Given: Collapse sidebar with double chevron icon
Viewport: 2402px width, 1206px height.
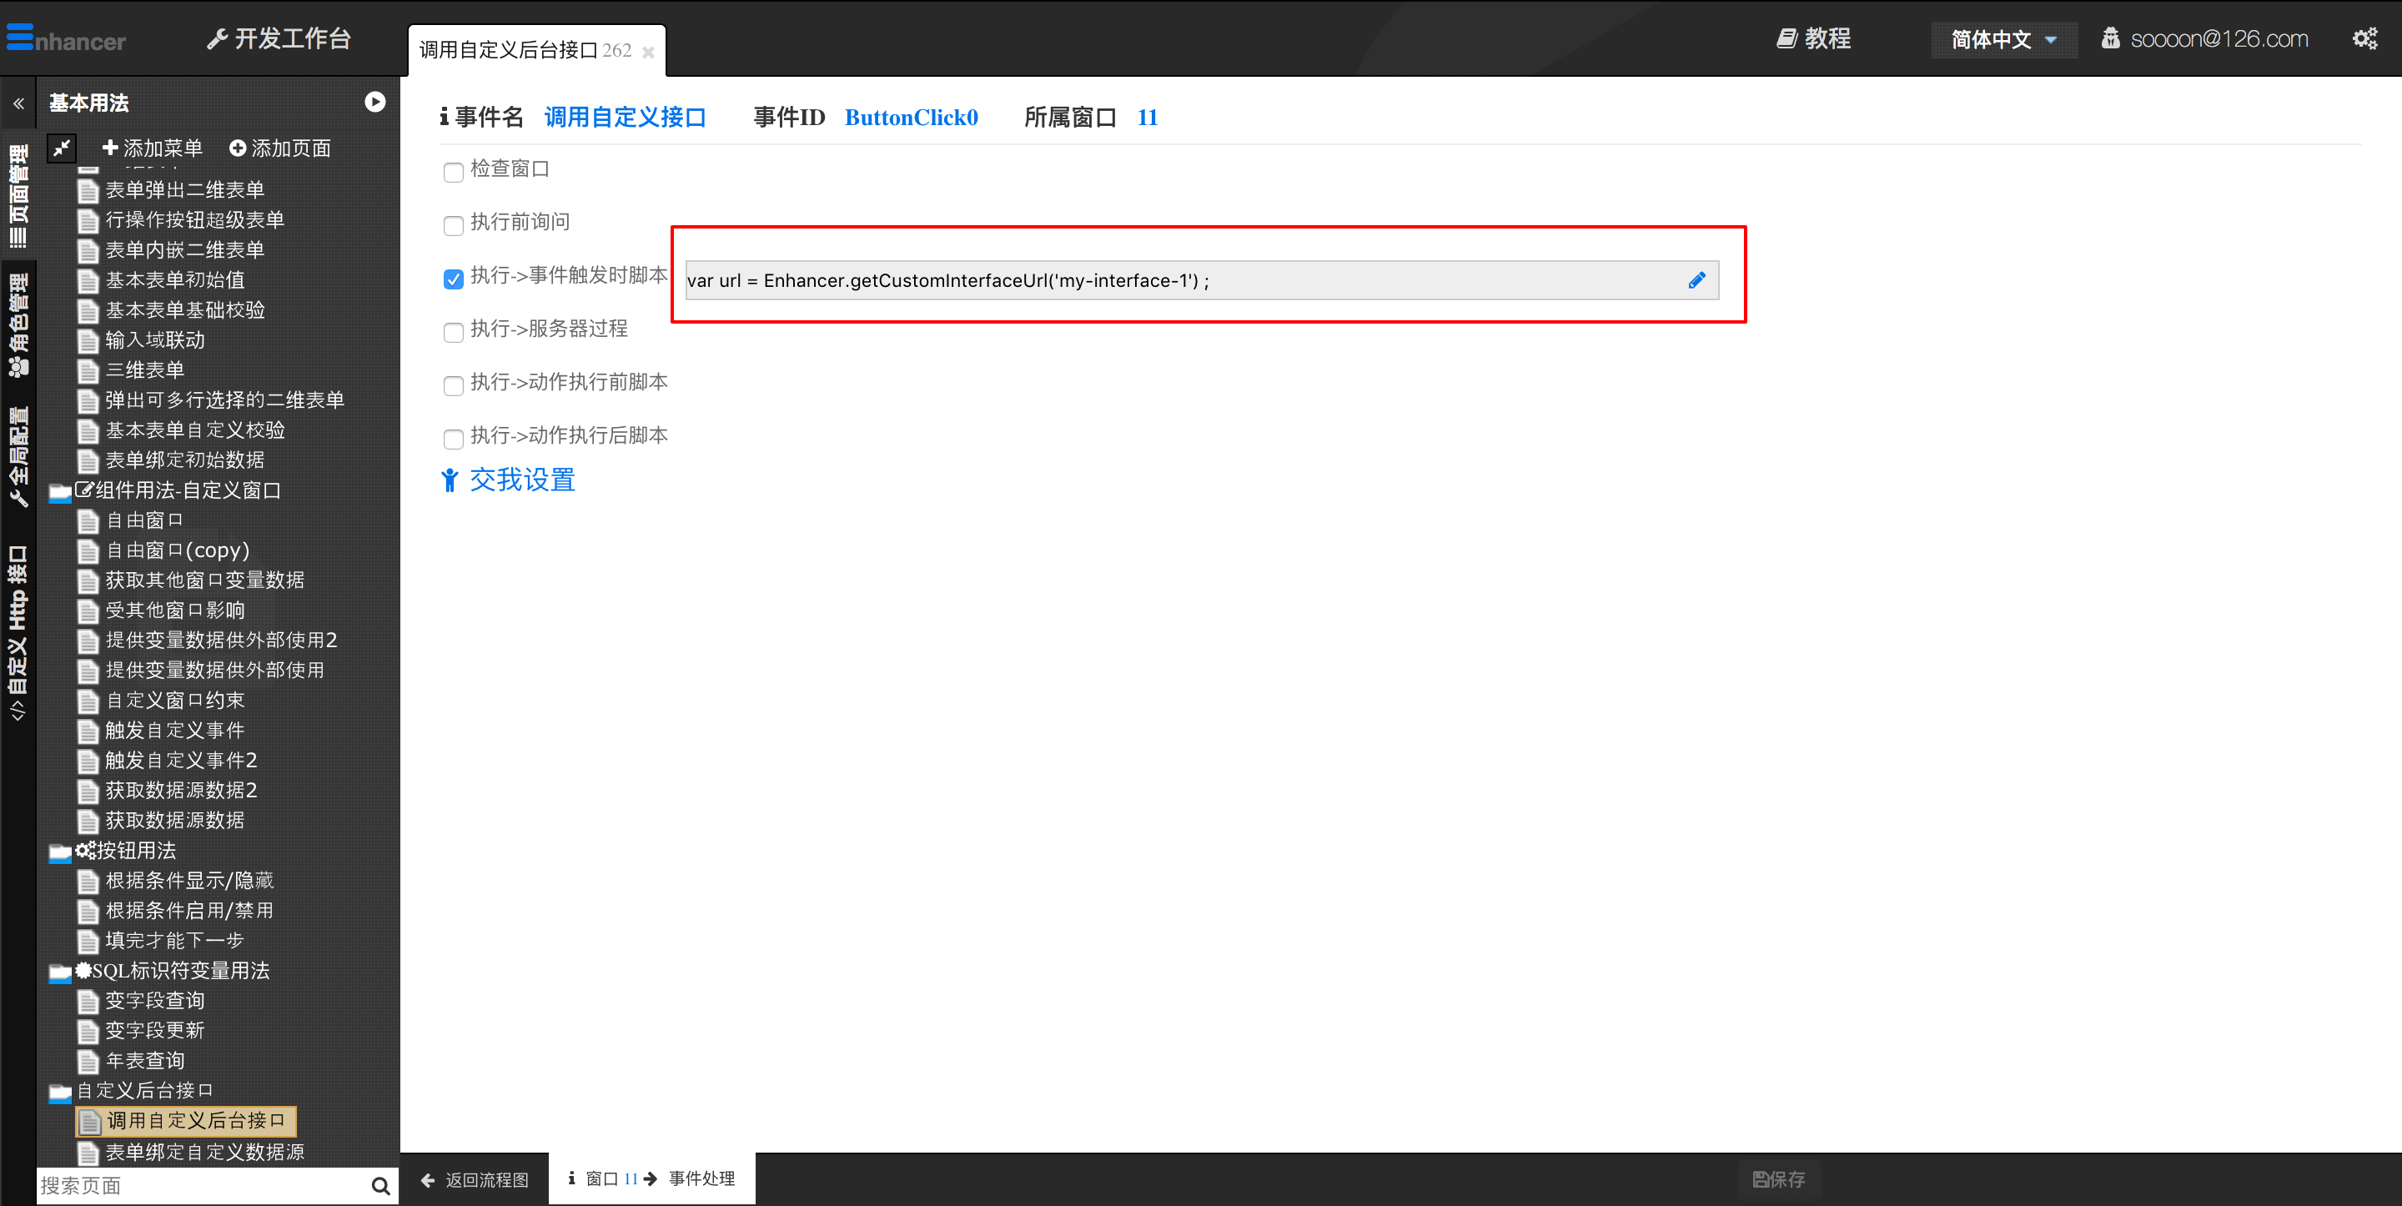Looking at the screenshot, I should point(18,103).
